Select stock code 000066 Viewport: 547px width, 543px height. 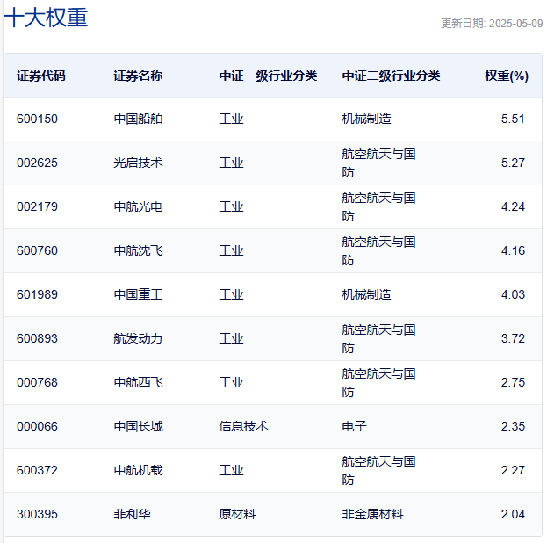tap(38, 426)
